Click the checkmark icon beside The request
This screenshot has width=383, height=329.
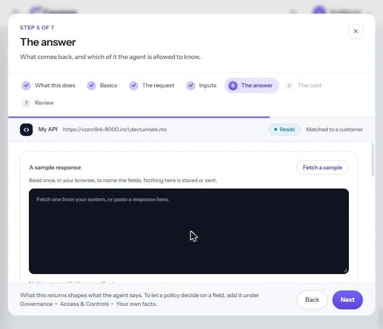133,86
